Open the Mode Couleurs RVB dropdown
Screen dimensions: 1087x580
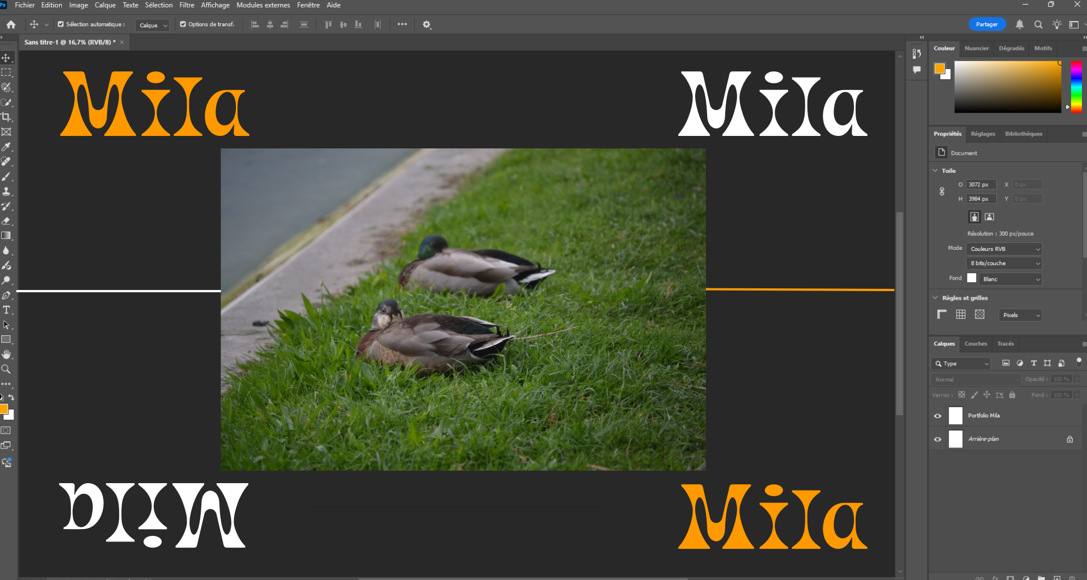[1004, 249]
